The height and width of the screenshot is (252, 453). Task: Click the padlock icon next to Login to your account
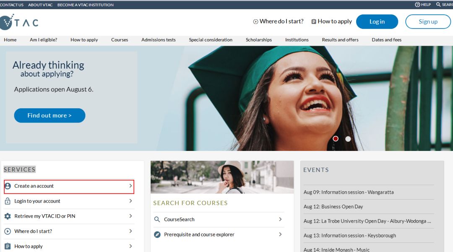coord(8,201)
